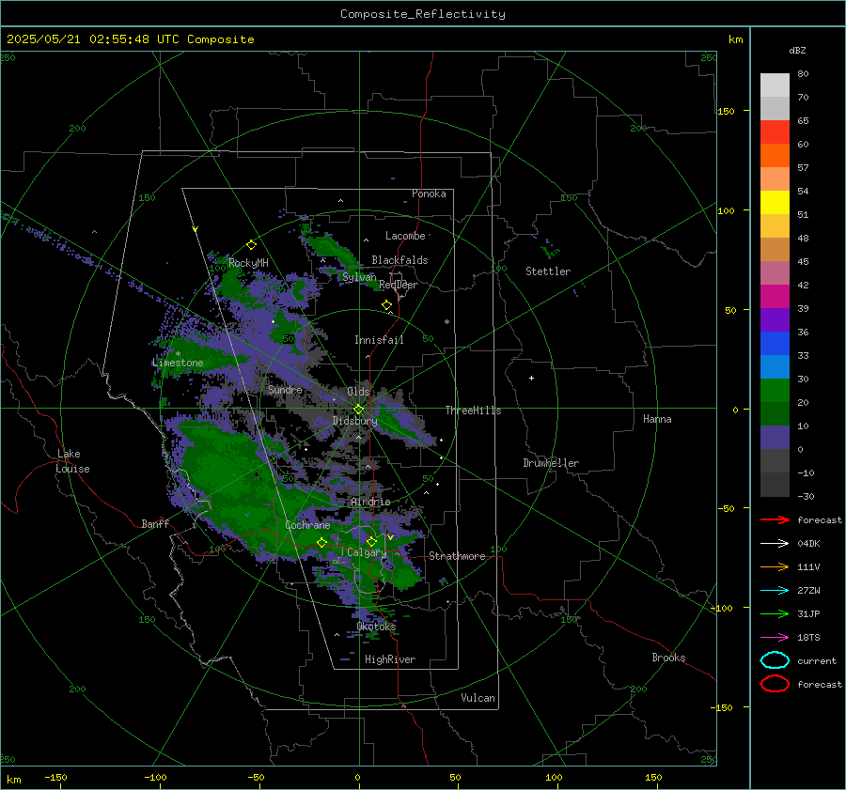Click the HighRiver town label
The height and width of the screenshot is (790, 846).
pyautogui.click(x=390, y=659)
